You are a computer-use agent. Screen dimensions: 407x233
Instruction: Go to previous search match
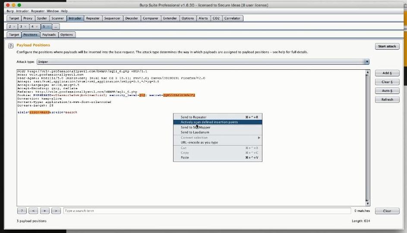coord(33,211)
